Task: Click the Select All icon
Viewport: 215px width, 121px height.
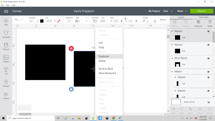Action: click(x=69, y=21)
